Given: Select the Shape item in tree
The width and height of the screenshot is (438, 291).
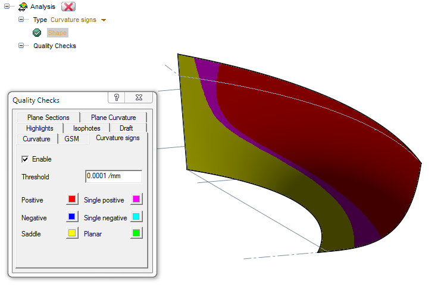Looking at the screenshot, I should click(57, 33).
